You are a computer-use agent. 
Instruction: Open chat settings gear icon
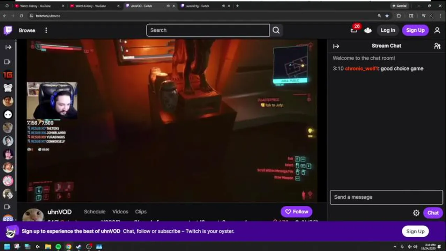click(416, 213)
